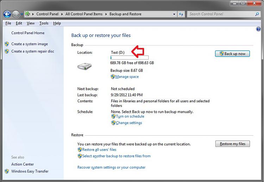Open Recover system settings or your computer
This screenshot has width=264, height=182.
tap(111, 167)
